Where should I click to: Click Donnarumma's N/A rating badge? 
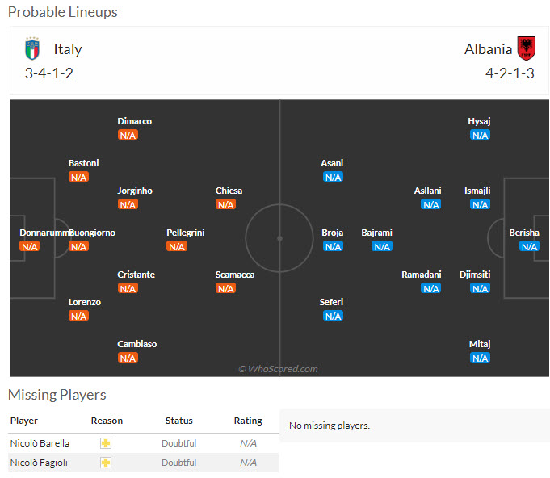pos(30,246)
